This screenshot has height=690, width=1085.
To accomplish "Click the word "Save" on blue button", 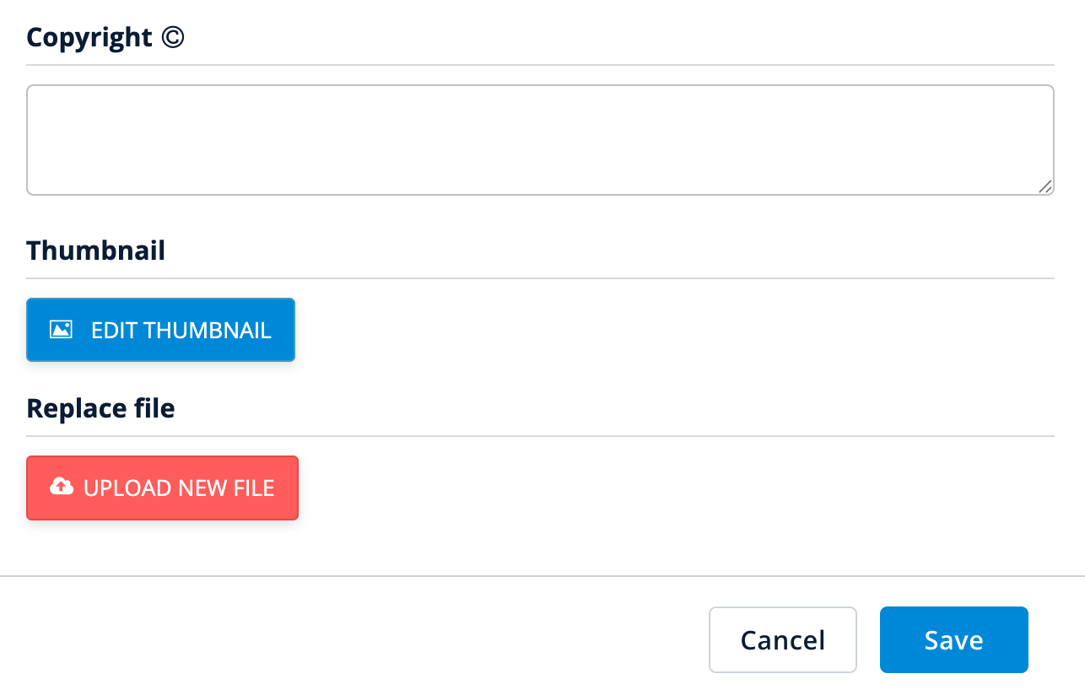I will [x=953, y=640].
